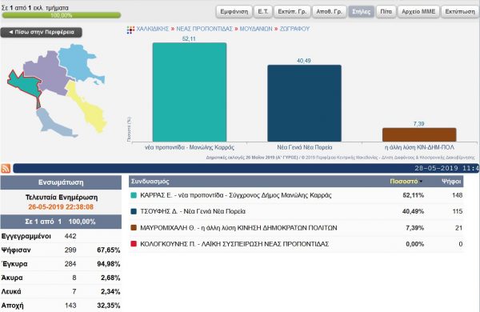Open the ΝΕΑΣ ΠΡΟΠΟΝΤΙΔΑΣ breadcrumb link
Image resolution: width=480 pixels, height=312 pixels.
pyautogui.click(x=205, y=29)
